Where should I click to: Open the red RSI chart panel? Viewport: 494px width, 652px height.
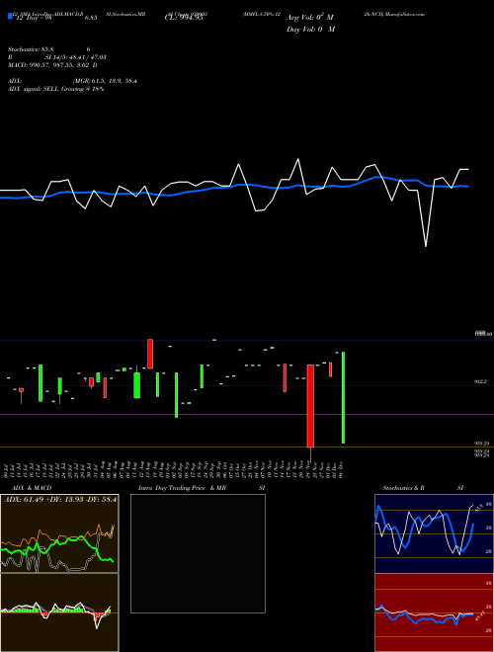pos(434,612)
